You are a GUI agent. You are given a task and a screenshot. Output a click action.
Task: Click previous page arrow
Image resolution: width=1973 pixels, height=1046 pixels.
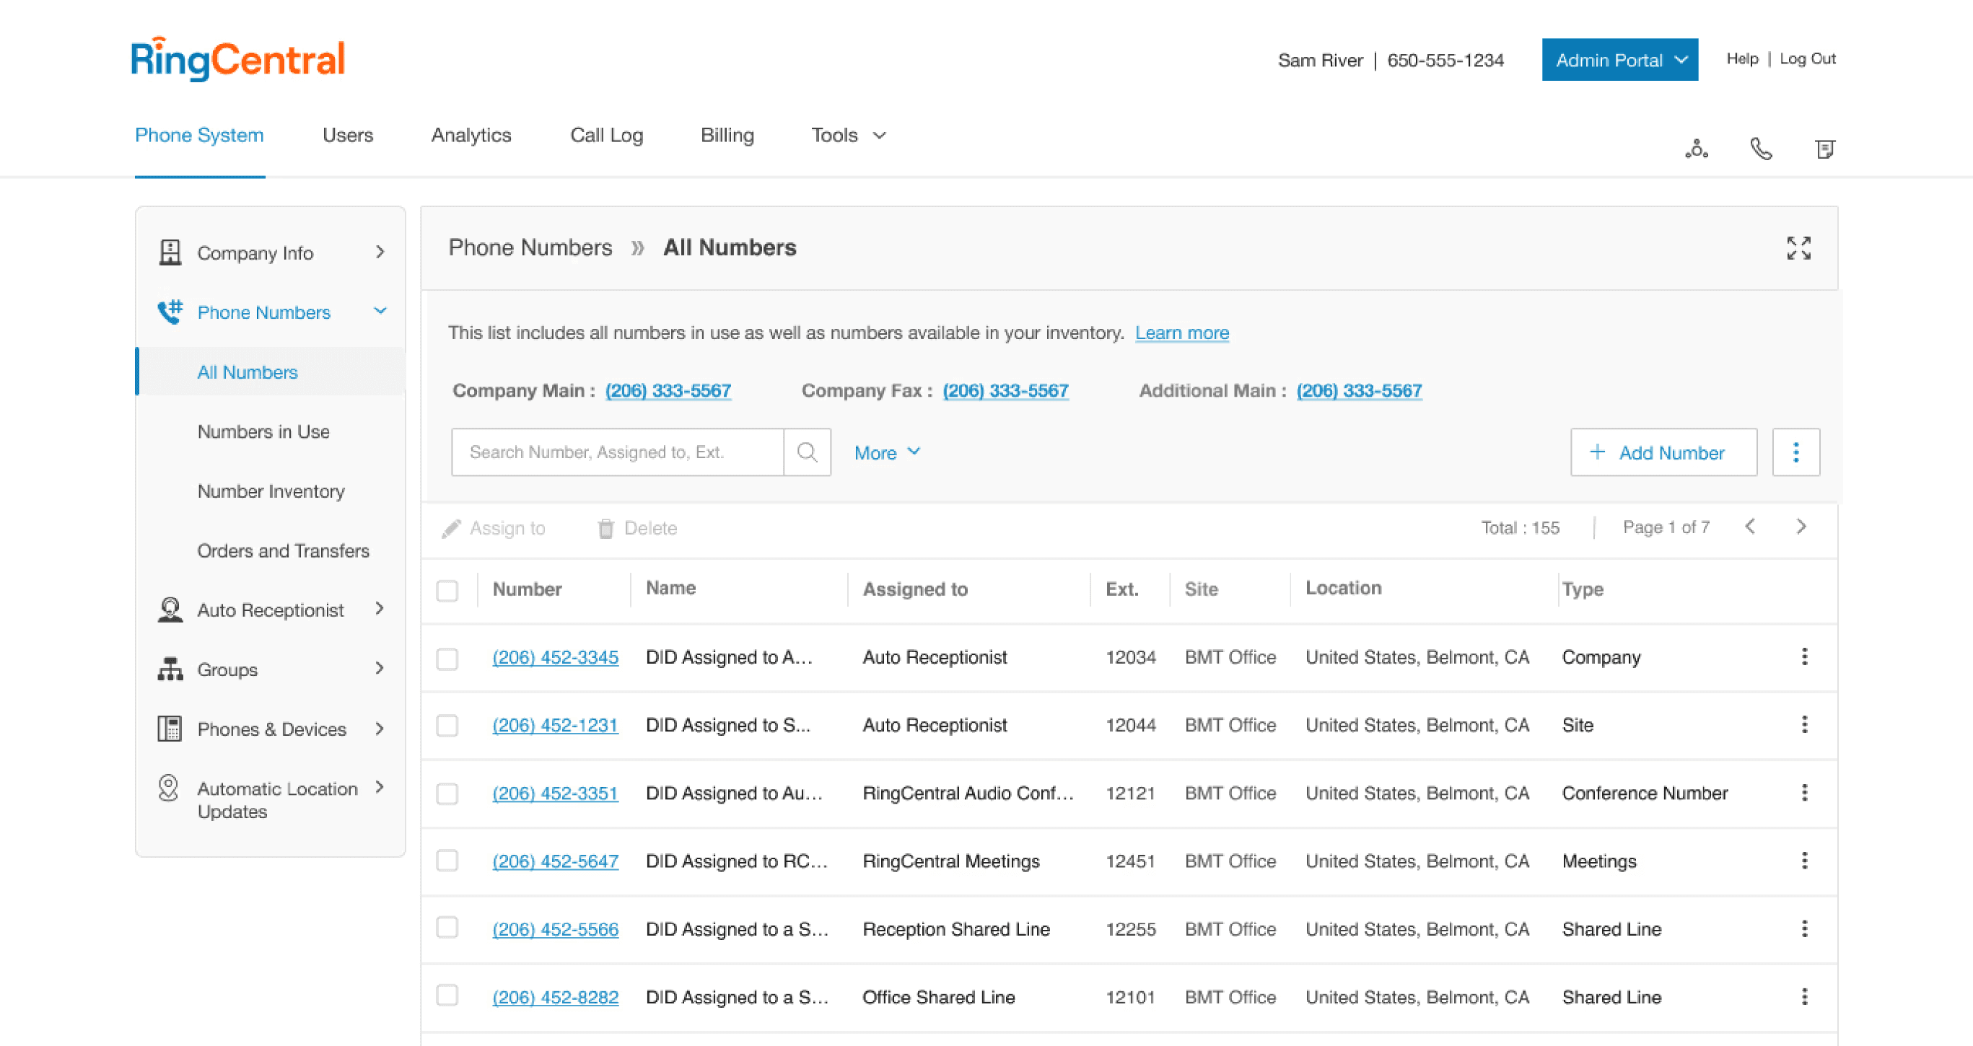click(x=1750, y=527)
